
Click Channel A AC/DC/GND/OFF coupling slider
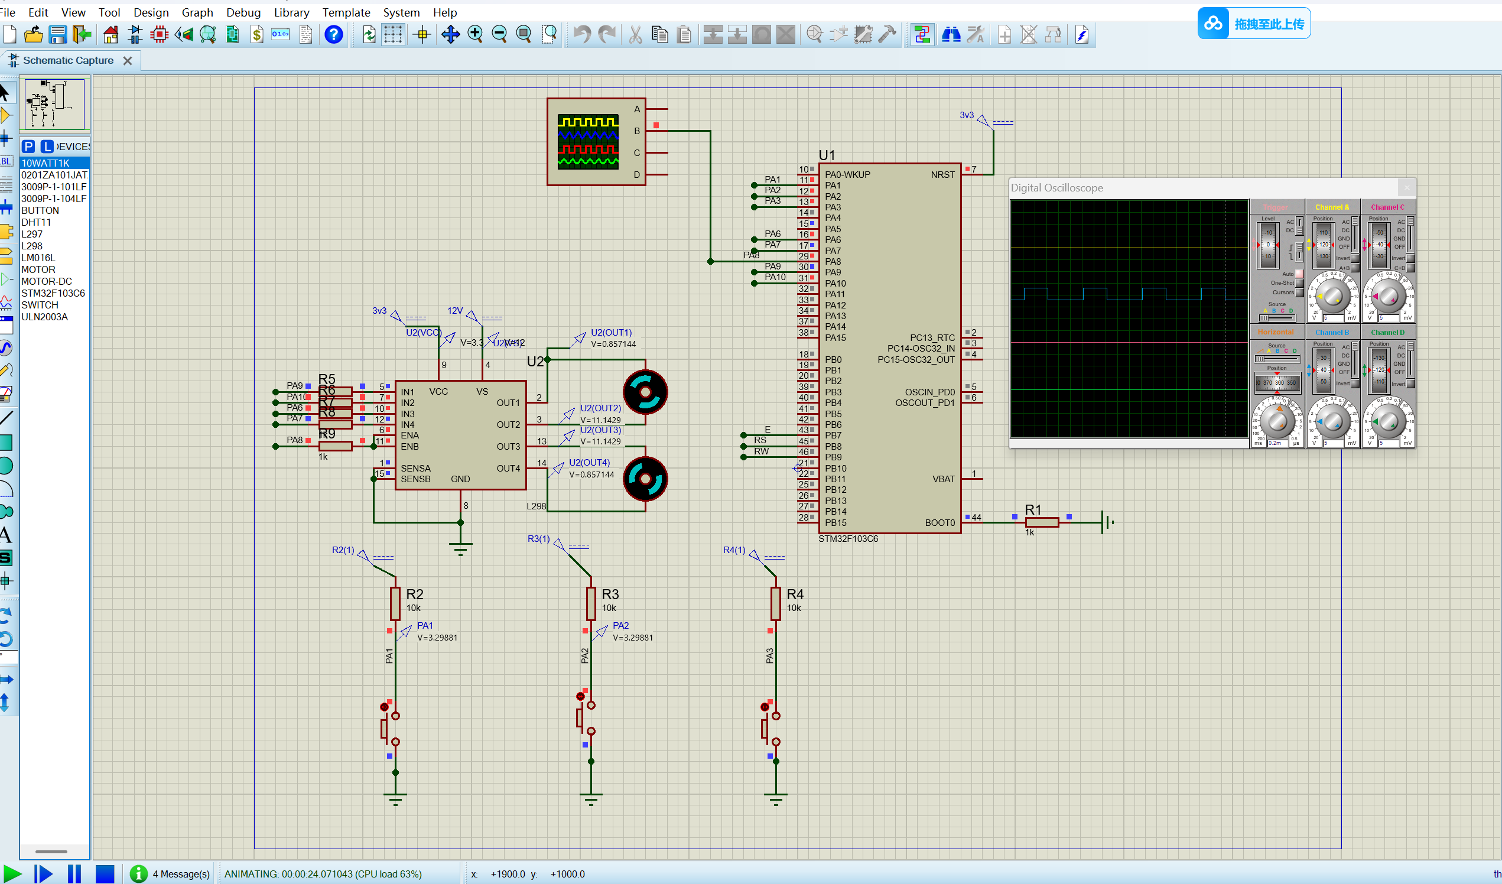click(1354, 234)
